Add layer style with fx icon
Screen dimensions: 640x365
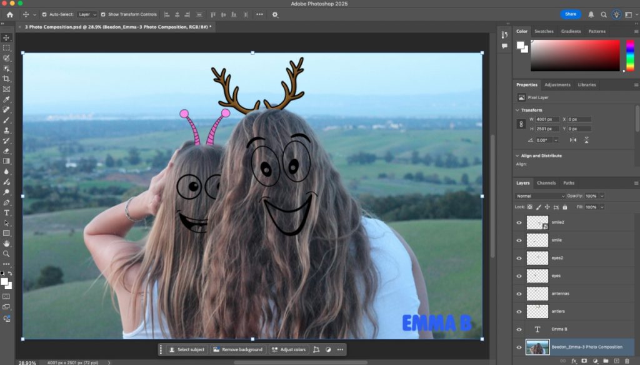click(573, 361)
